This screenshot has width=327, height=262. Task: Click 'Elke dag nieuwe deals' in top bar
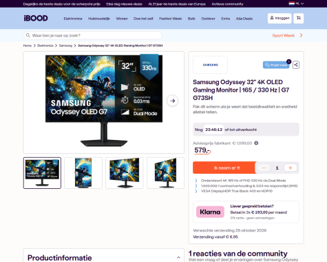pos(125,4)
